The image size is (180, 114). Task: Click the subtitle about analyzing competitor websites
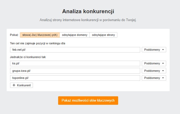[x=88, y=20]
